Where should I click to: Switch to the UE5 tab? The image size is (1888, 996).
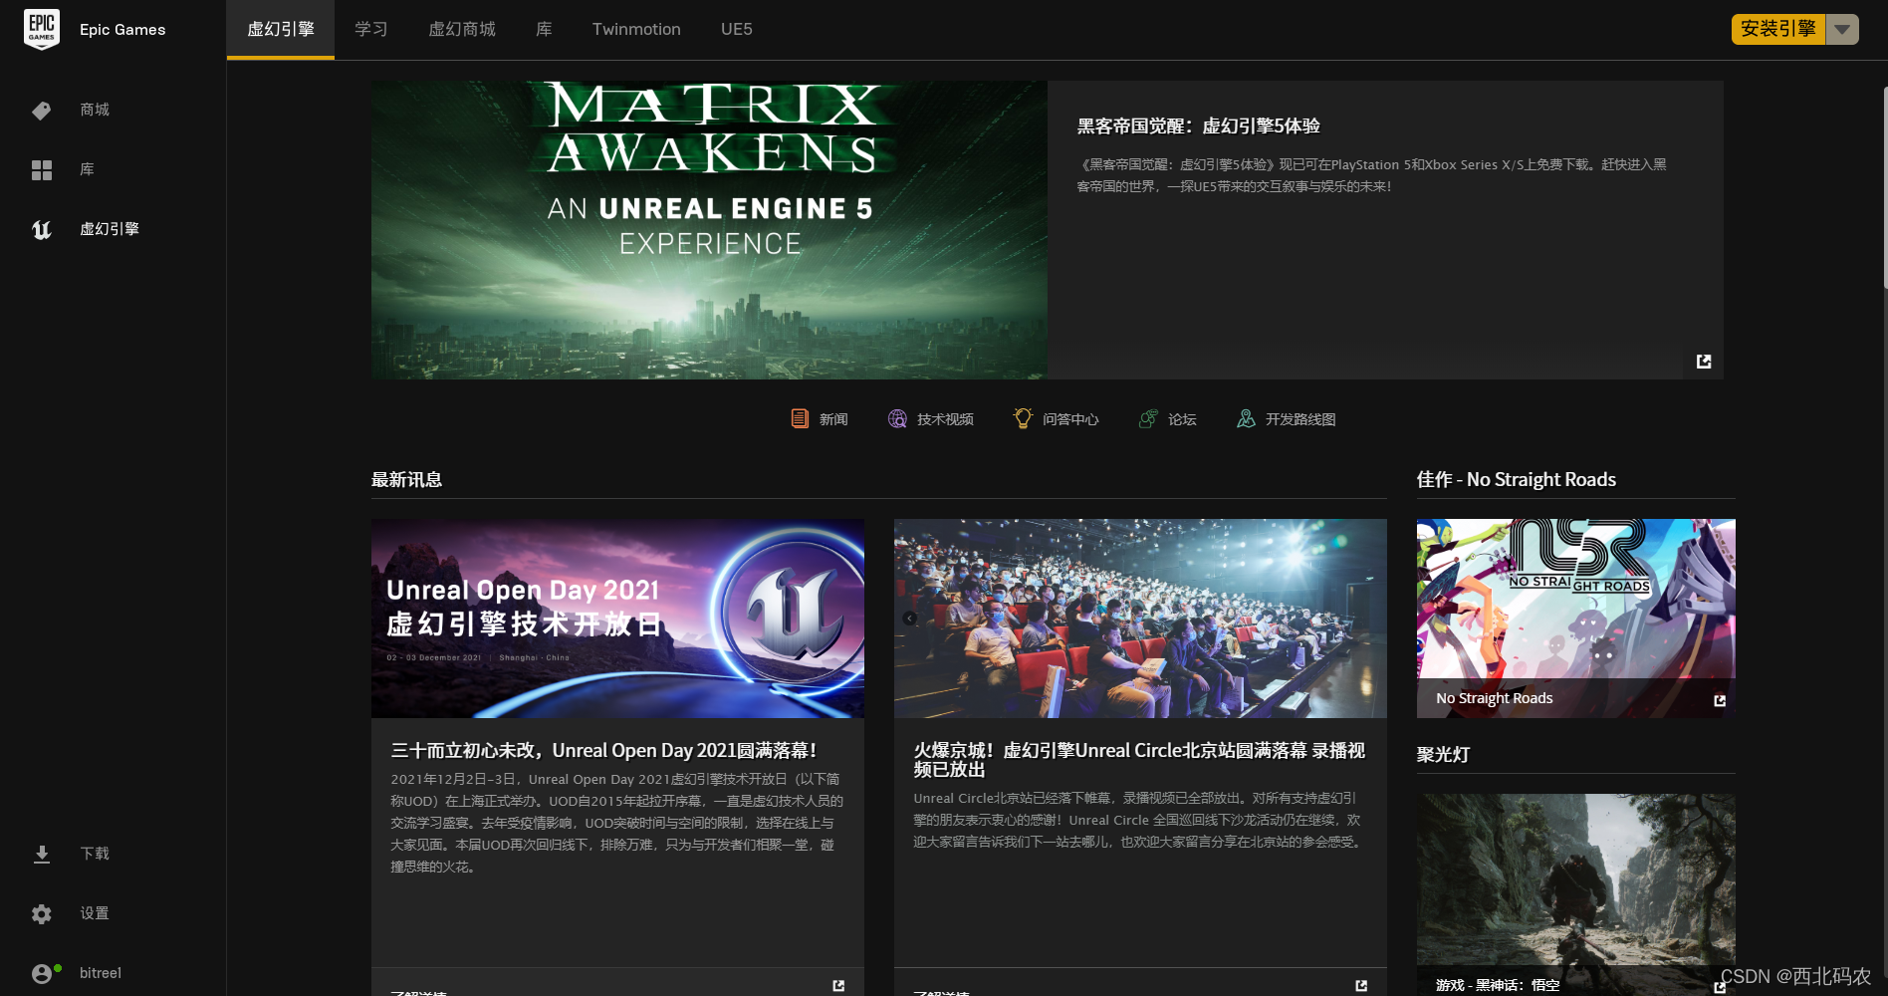click(737, 30)
